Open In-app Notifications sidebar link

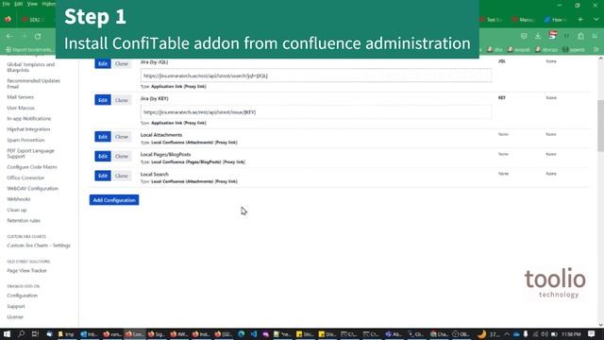[29, 119]
